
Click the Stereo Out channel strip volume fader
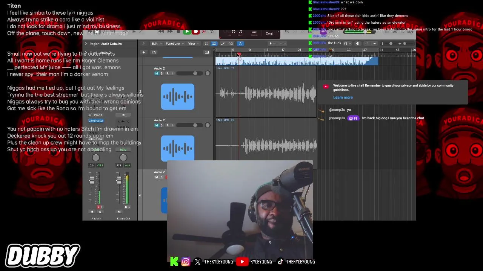pos(119,181)
